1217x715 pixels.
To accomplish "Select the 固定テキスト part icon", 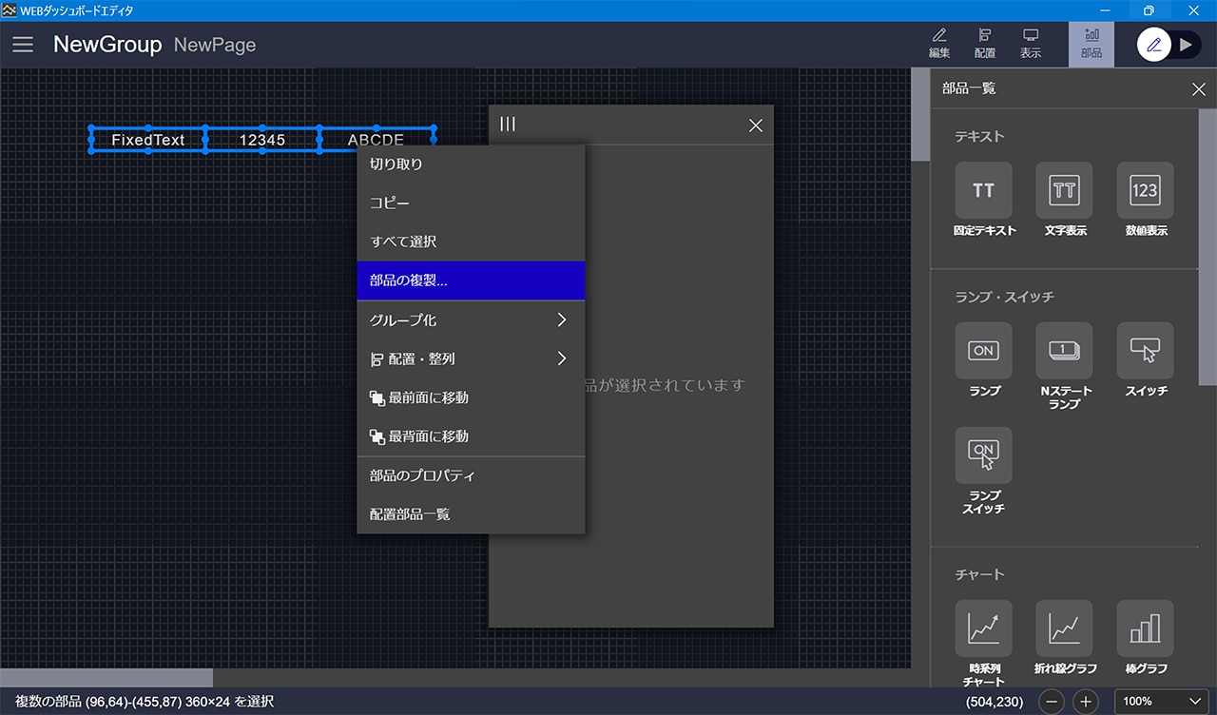I will pos(983,191).
